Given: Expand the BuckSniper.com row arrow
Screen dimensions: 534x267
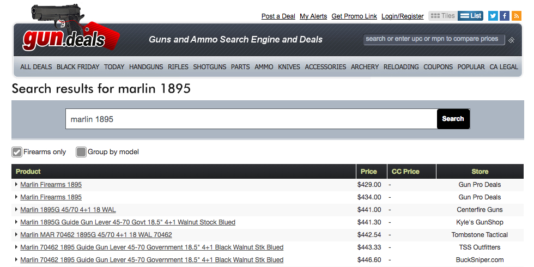Looking at the screenshot, I should pos(16,259).
